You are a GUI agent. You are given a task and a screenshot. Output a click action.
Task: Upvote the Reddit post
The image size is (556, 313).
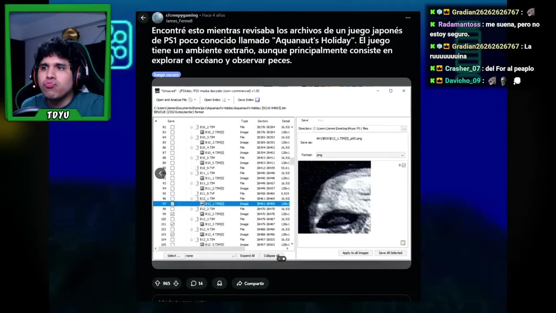click(157, 283)
